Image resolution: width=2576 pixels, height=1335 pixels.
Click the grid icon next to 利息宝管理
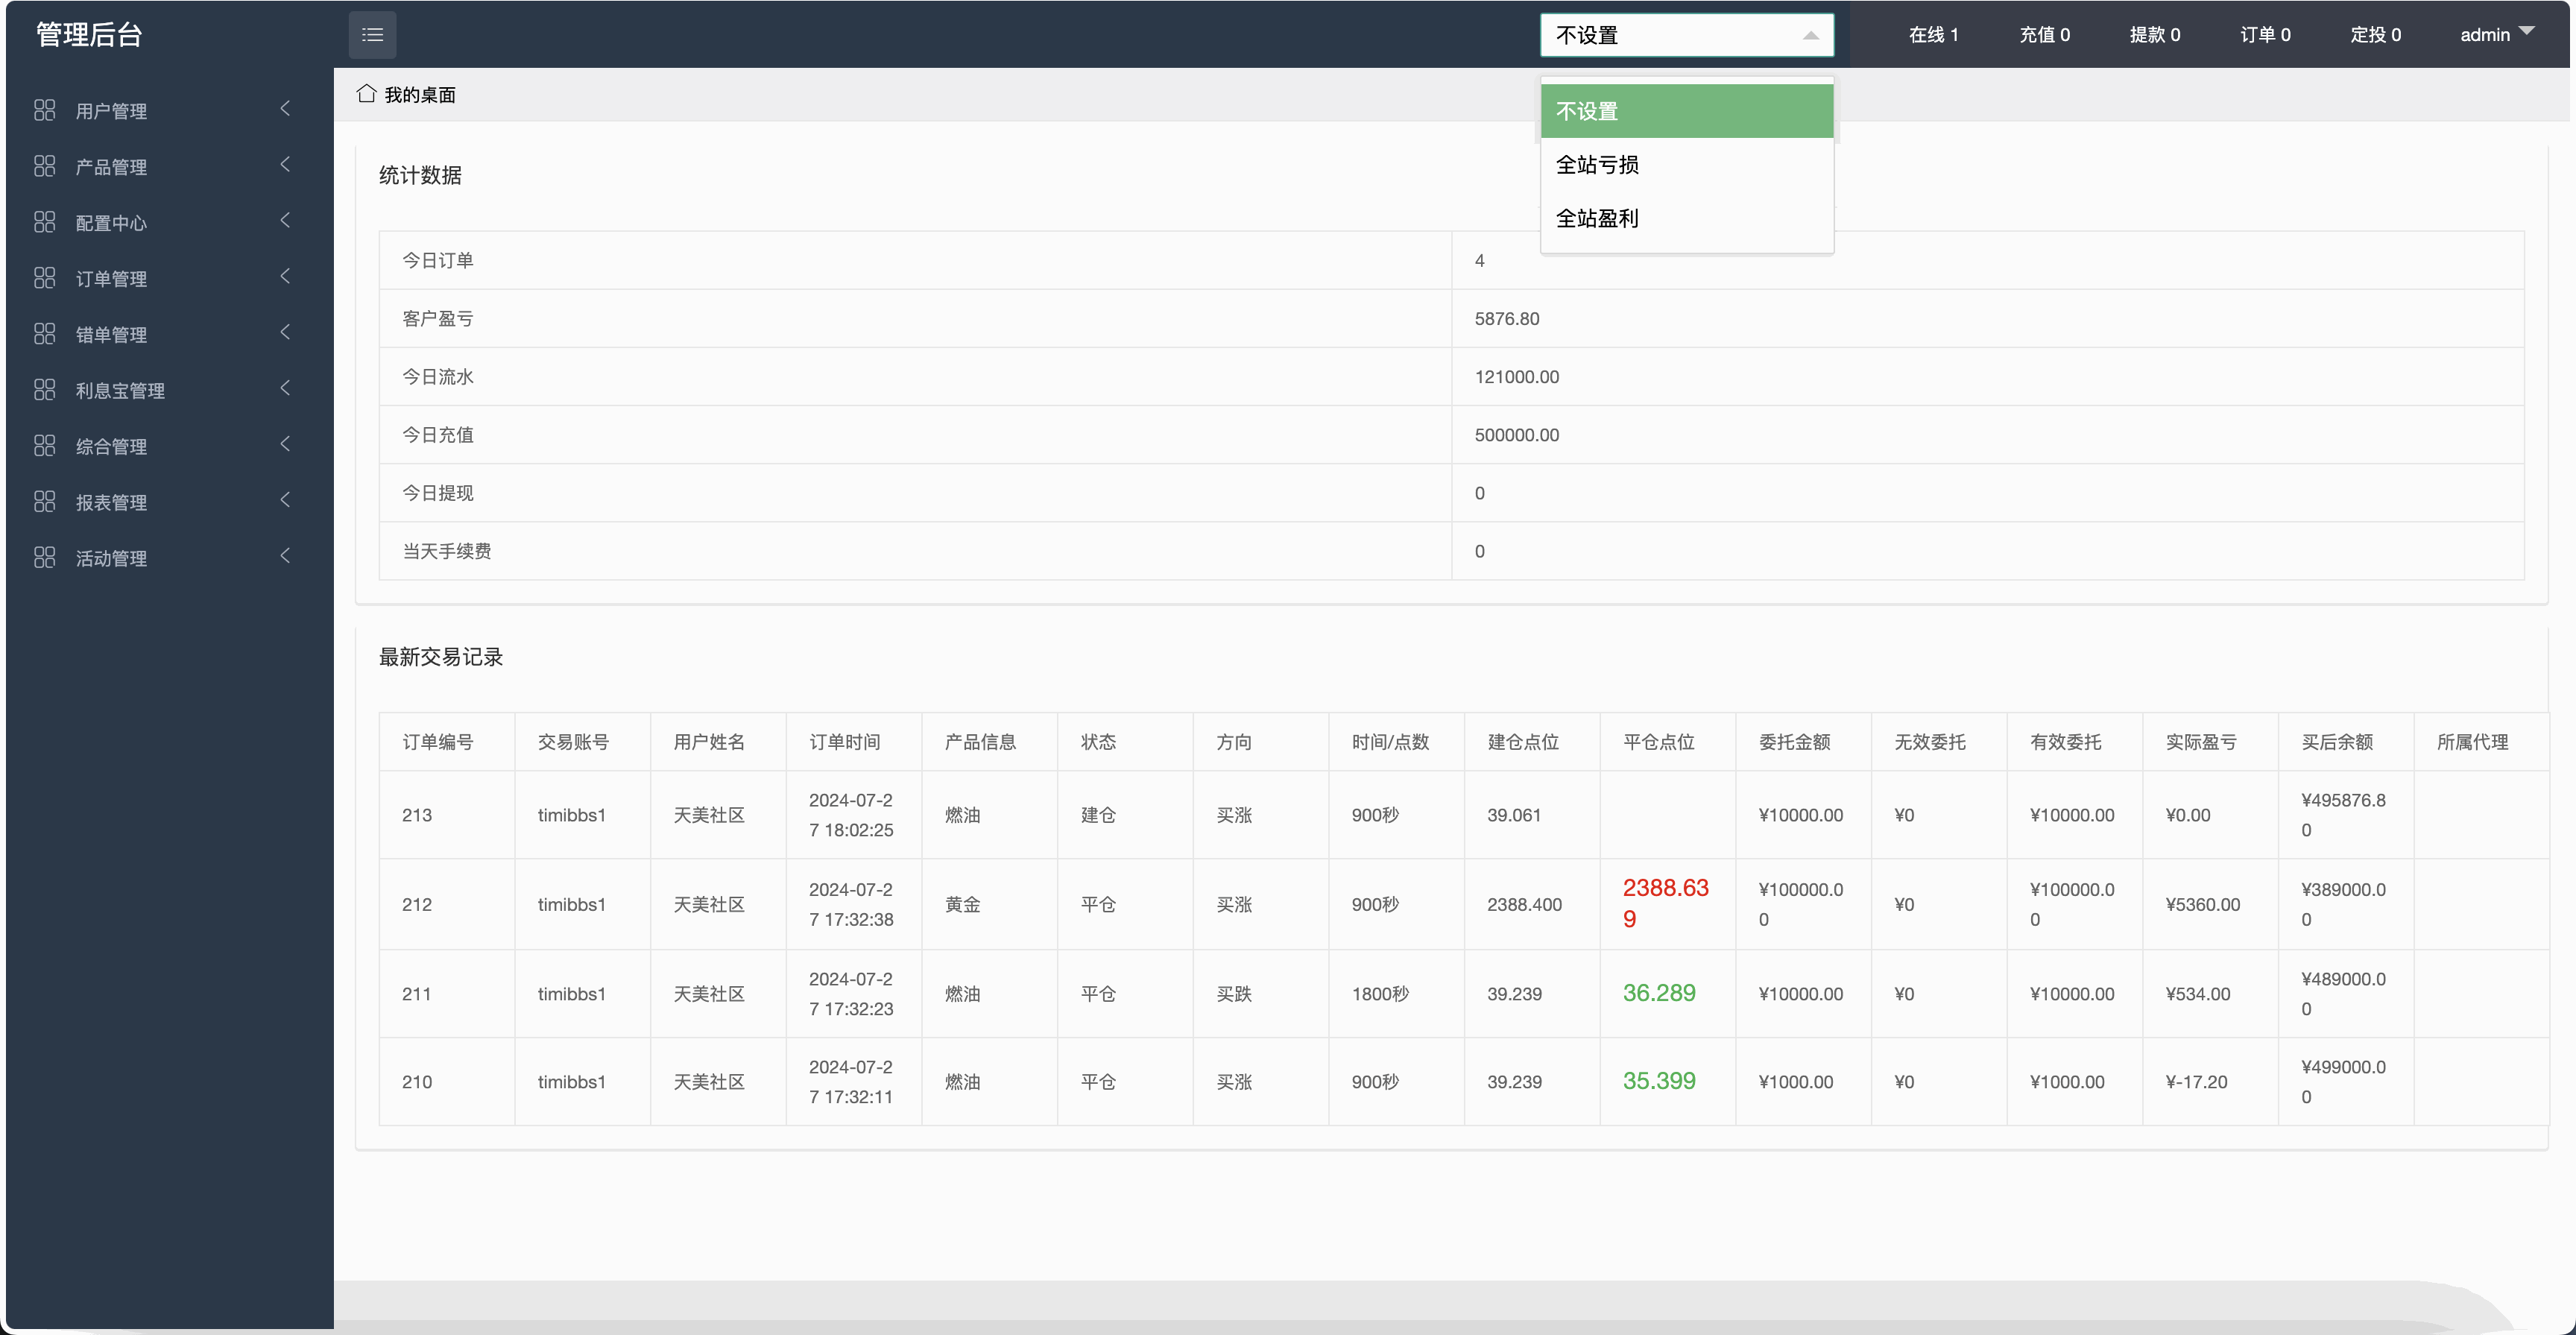click(x=44, y=390)
